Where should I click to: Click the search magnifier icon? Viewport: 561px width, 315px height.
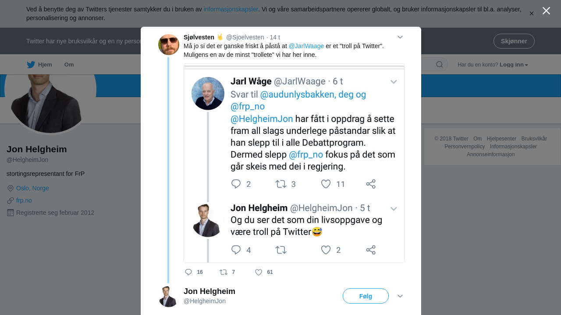pyautogui.click(x=439, y=65)
